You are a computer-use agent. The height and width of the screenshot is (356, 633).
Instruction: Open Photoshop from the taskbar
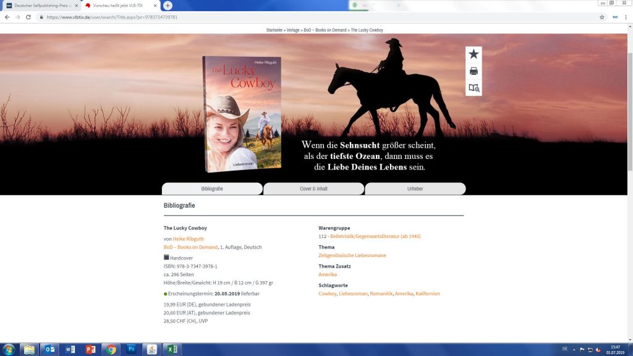tap(131, 350)
